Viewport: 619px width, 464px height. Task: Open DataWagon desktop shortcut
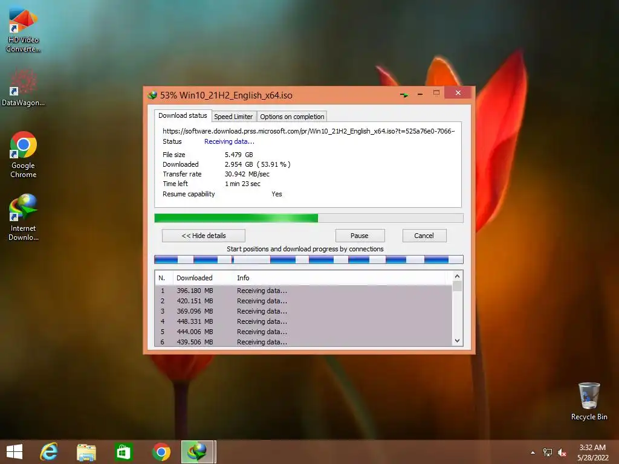(x=23, y=87)
